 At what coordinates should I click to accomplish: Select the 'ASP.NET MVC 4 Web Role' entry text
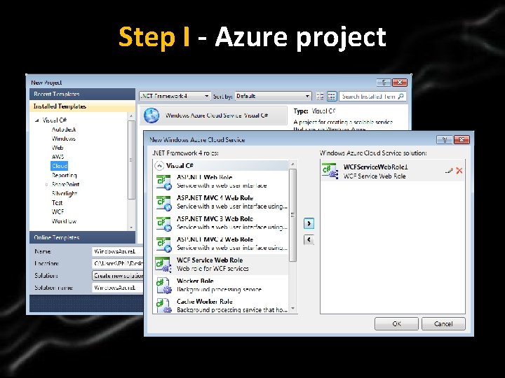click(x=215, y=198)
